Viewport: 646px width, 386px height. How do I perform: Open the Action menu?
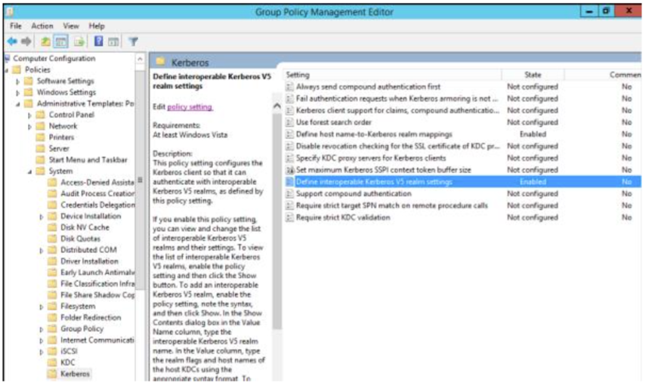[x=42, y=26]
